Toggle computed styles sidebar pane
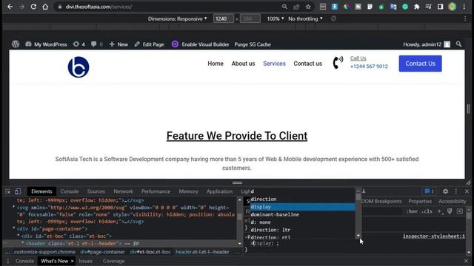 [x=460, y=211]
